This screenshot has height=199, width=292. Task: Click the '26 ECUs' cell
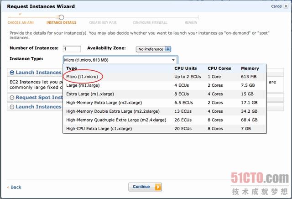pos(183,120)
